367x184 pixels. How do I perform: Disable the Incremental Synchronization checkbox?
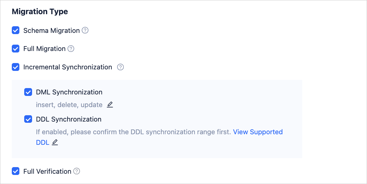(x=16, y=67)
